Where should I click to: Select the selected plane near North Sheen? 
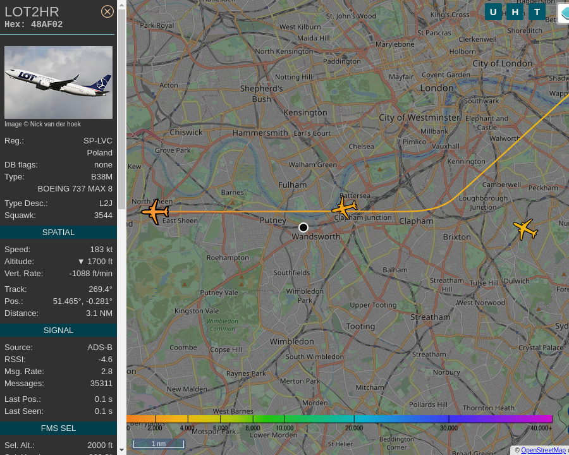155,212
